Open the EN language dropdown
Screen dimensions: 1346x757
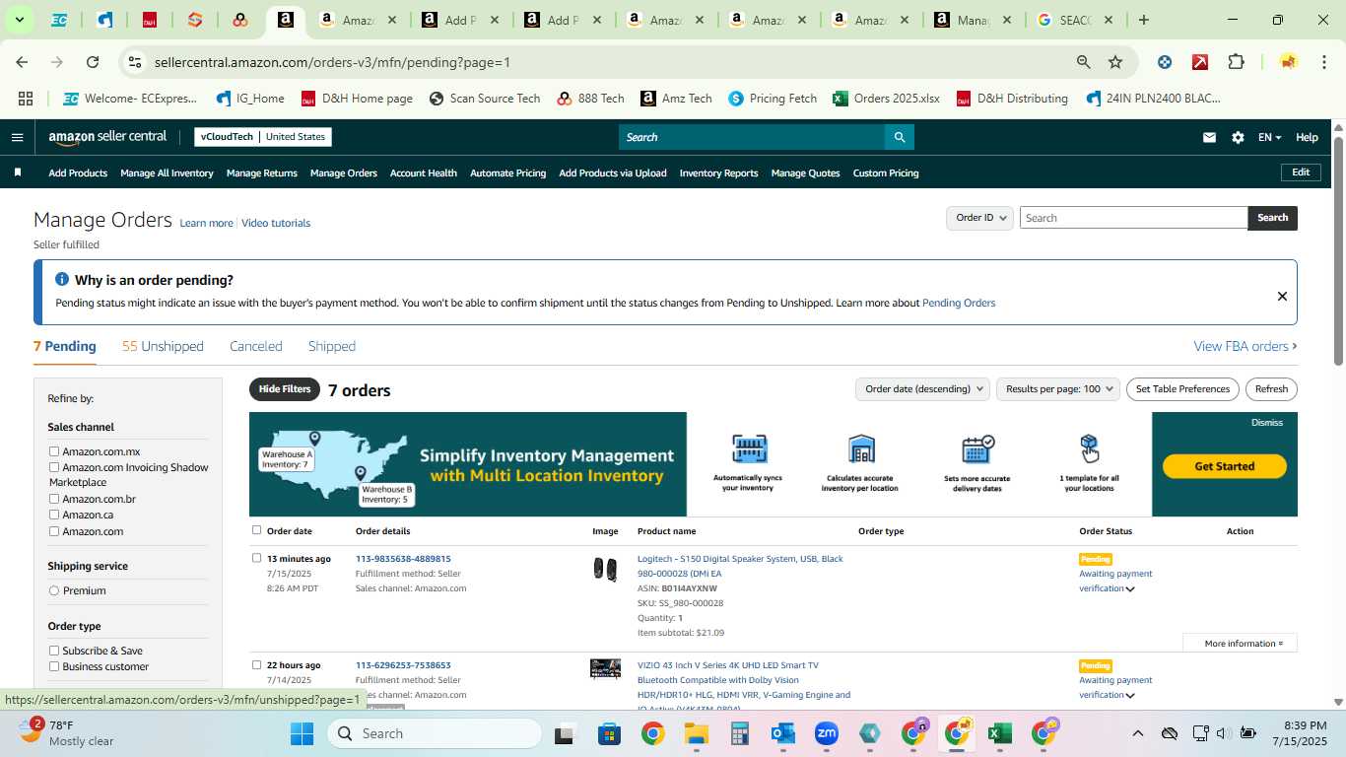tap(1269, 137)
